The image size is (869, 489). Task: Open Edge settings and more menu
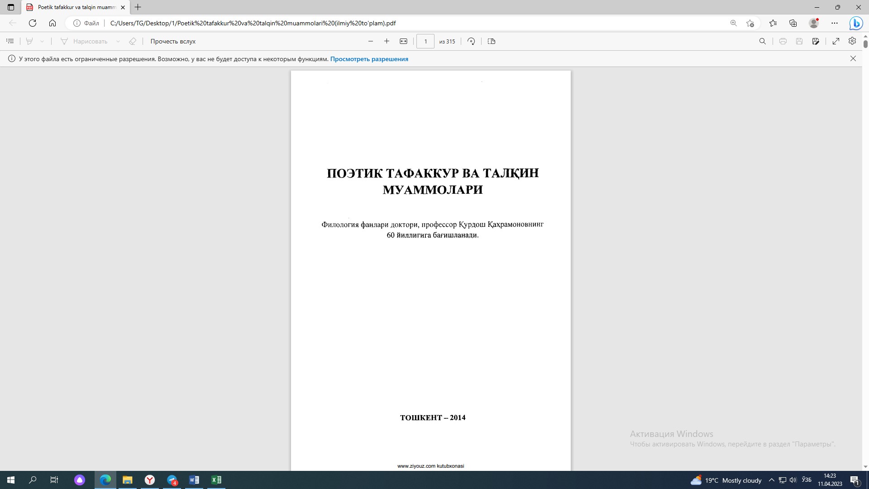point(835,23)
